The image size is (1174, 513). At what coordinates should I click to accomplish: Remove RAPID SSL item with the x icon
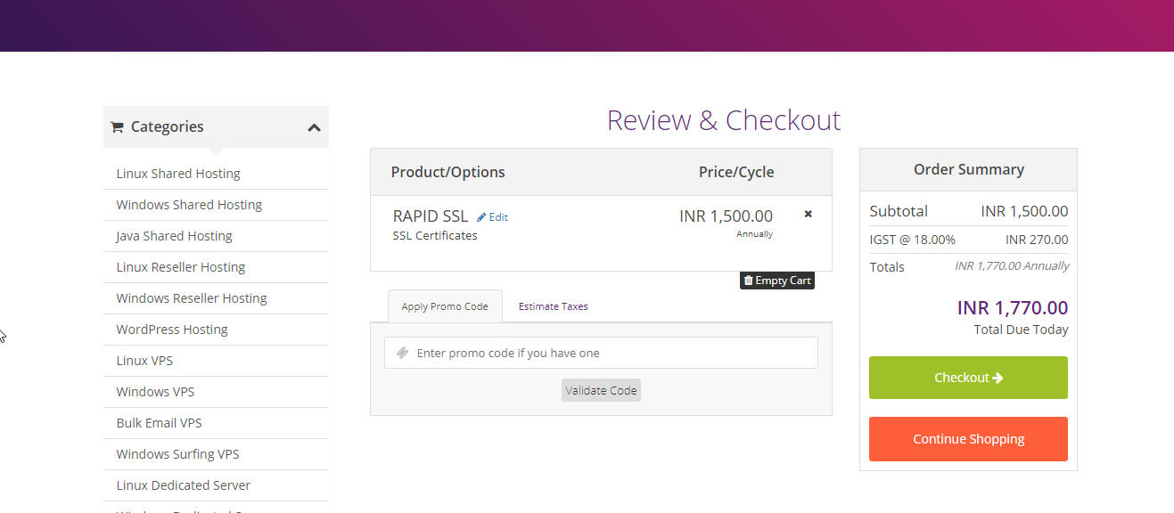click(809, 214)
